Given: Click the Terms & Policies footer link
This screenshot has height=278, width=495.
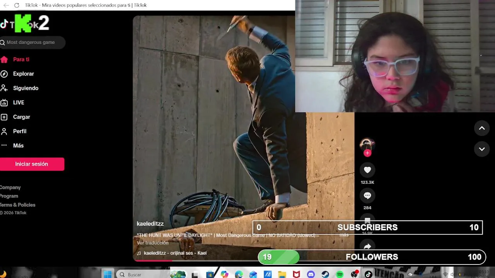Looking at the screenshot, I should tap(17, 205).
